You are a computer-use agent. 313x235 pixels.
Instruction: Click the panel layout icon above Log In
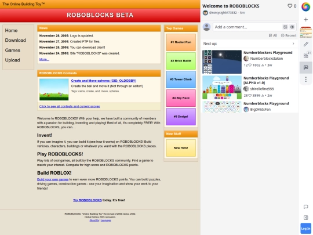[305, 218]
